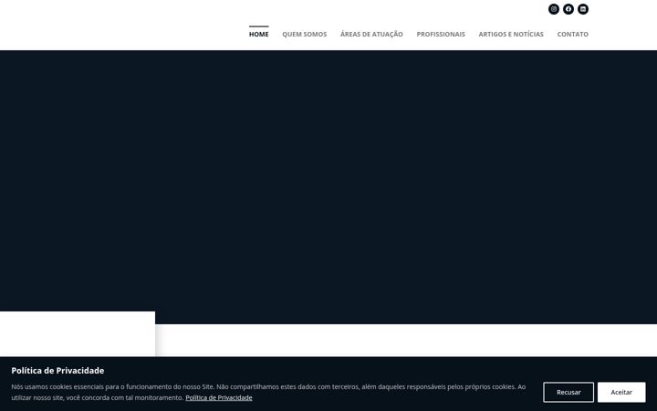Click the 'Política de Privacidade' banner heading
657x411 pixels.
[x=57, y=371]
